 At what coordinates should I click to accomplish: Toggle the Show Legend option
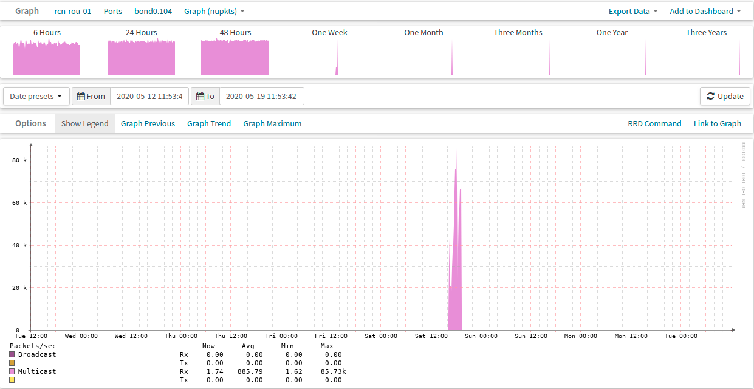pos(84,123)
